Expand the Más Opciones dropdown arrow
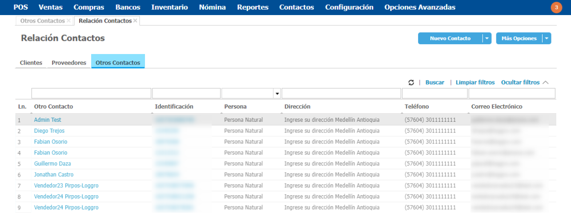Screen dimensions: 571x213 547,39
